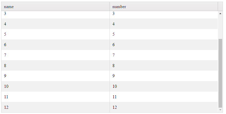Select cell 11 in the number column
Viewport: 226px width, 114px height.
(164, 97)
